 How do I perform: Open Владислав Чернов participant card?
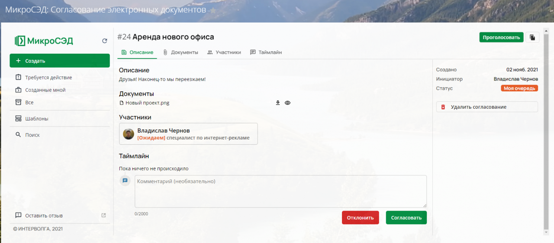pos(188,134)
